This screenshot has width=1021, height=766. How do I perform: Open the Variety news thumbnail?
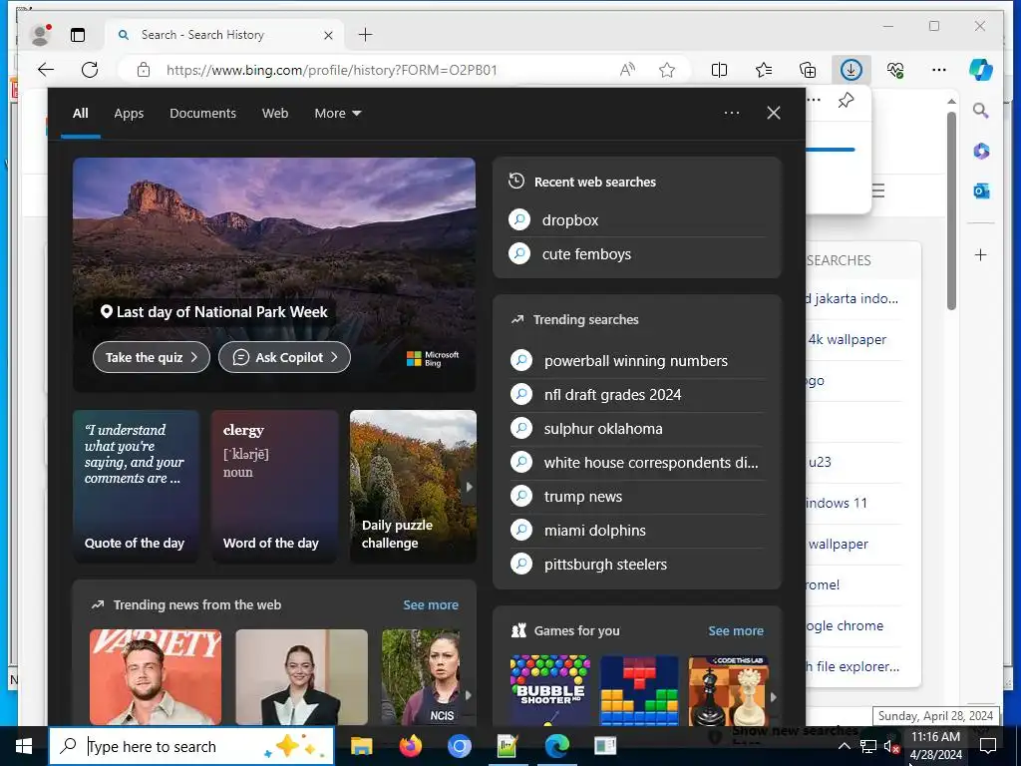[x=155, y=677]
